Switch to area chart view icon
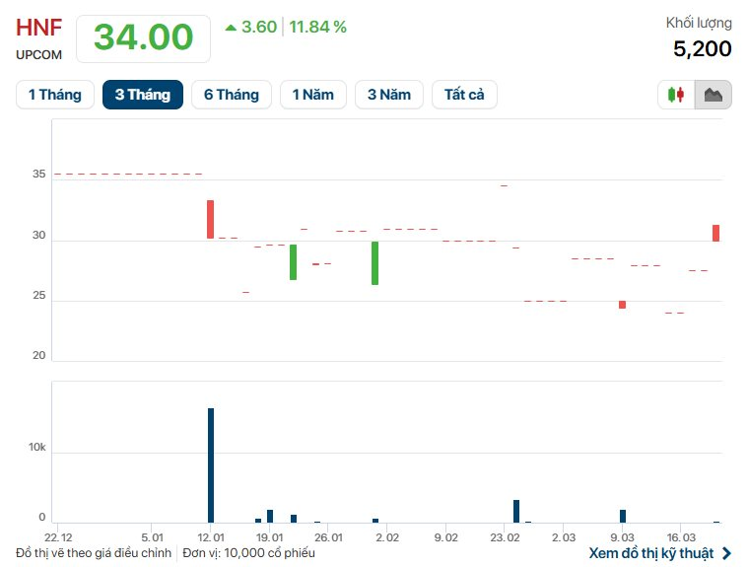The image size is (748, 567). (x=714, y=95)
